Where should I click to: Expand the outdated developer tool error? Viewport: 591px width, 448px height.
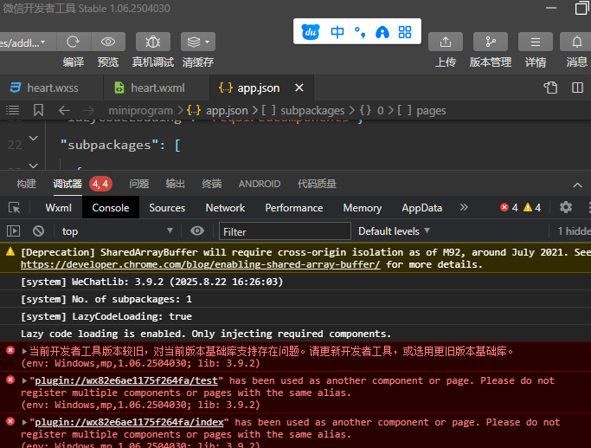pos(24,351)
